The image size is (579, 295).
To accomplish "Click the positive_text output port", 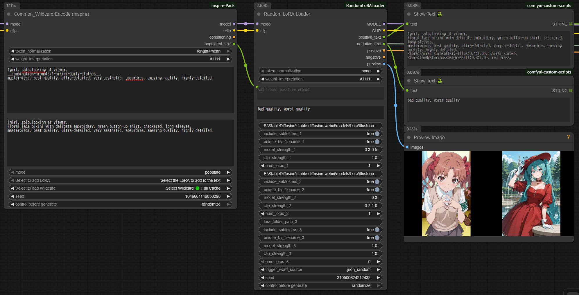I will 384,37.
